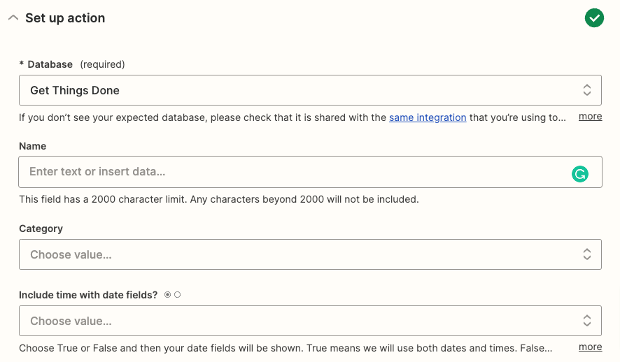Open the same integration link
This screenshot has width=620, height=362.
(x=428, y=117)
